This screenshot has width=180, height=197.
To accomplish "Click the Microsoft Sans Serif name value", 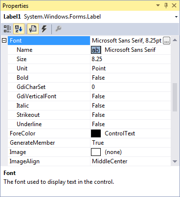I will tap(130, 50).
